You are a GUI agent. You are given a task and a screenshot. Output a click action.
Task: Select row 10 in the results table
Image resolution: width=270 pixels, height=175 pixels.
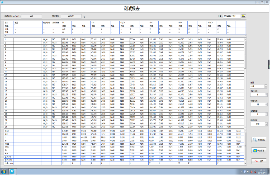tap(124, 69)
